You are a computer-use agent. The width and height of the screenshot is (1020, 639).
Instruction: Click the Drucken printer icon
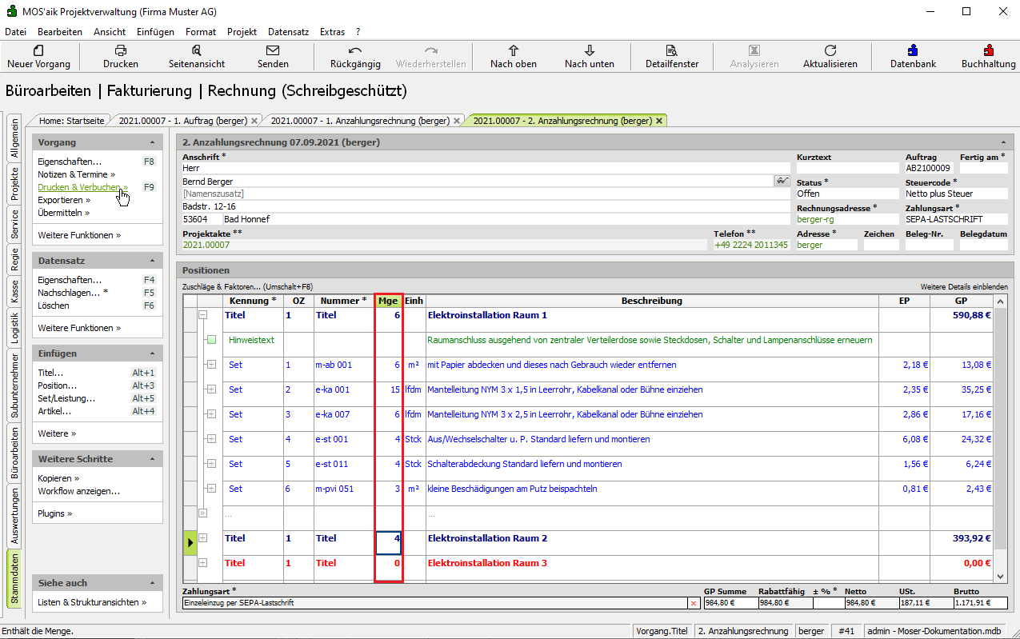click(x=121, y=50)
